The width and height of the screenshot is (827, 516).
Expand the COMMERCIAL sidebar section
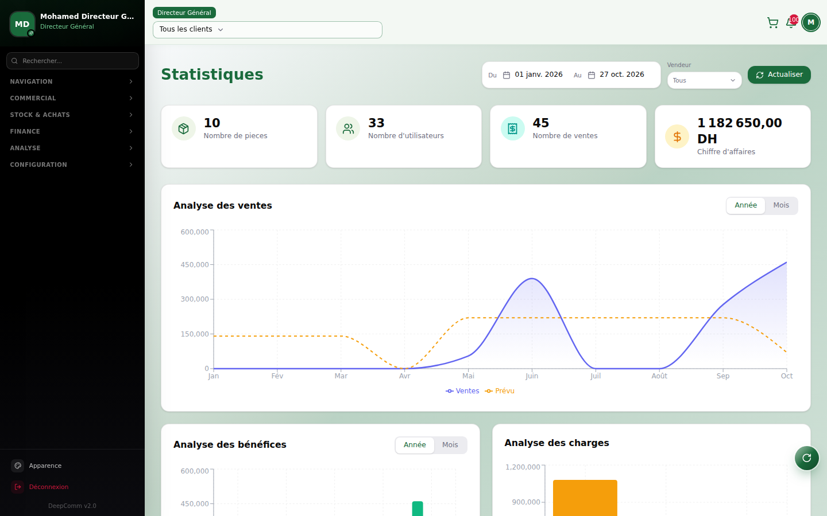coord(72,98)
